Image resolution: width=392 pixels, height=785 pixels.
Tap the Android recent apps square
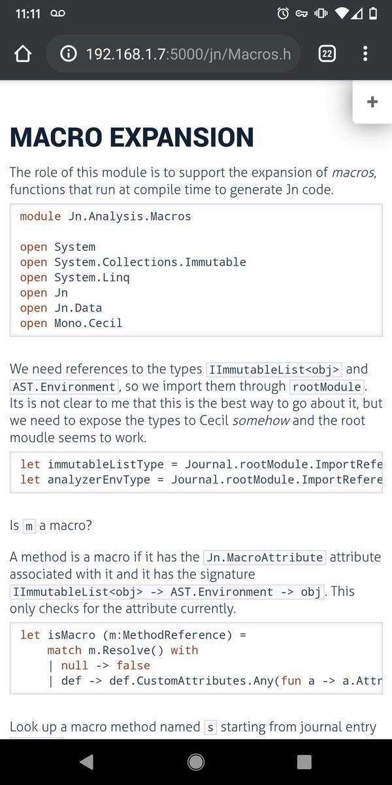(304, 761)
